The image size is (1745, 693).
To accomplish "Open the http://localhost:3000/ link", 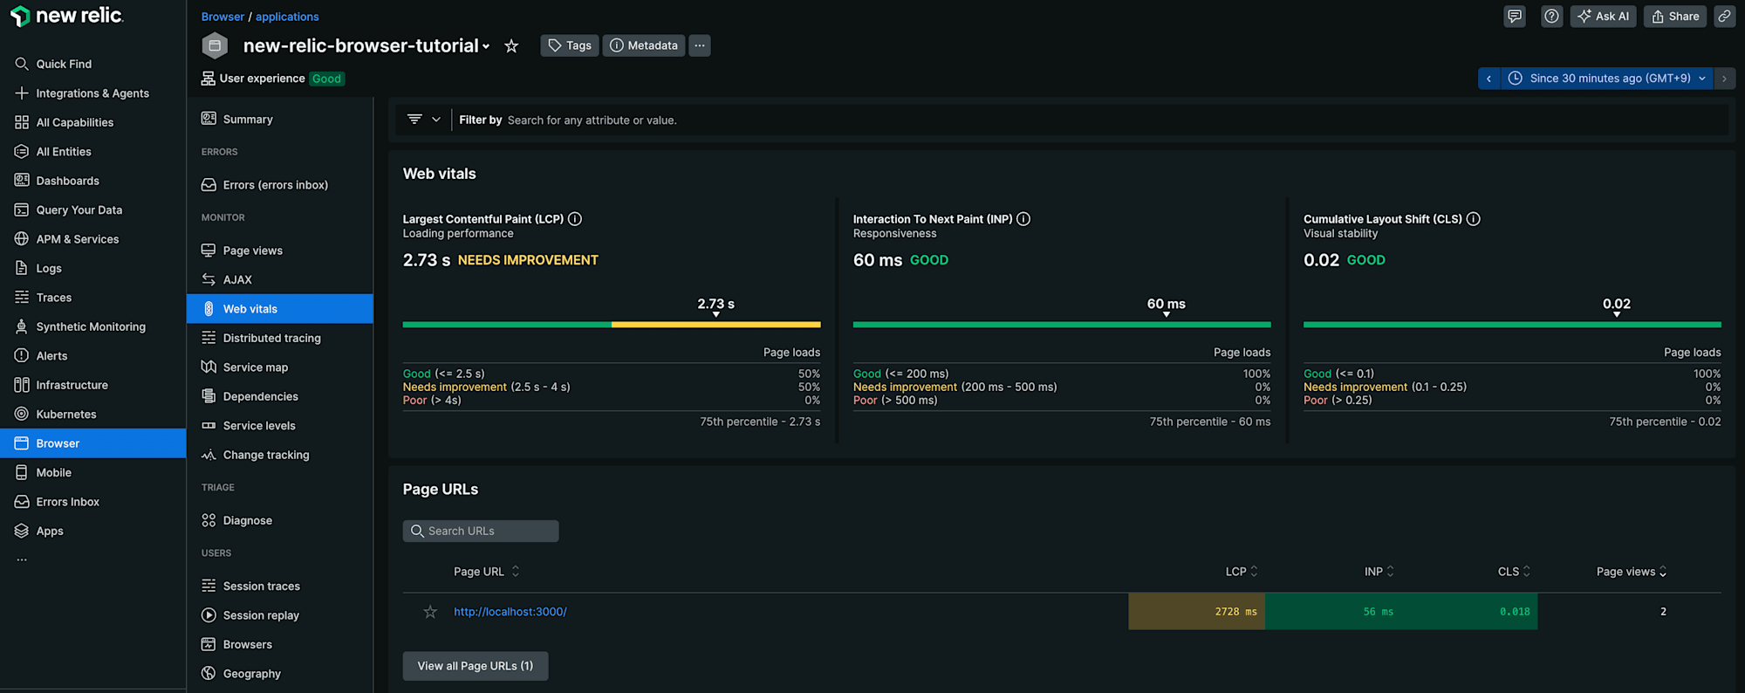I will (x=510, y=612).
